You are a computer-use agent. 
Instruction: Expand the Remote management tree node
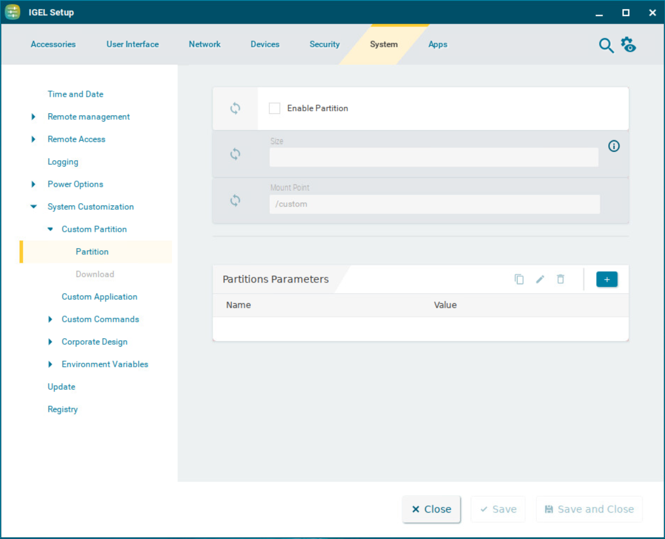pyautogui.click(x=34, y=117)
